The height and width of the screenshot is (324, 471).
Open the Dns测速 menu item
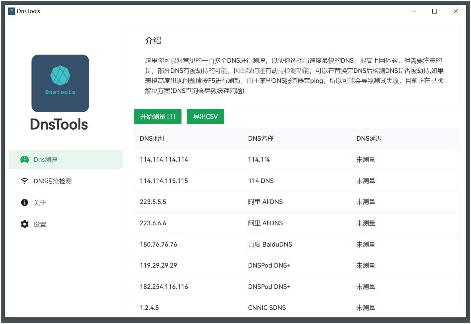point(65,160)
